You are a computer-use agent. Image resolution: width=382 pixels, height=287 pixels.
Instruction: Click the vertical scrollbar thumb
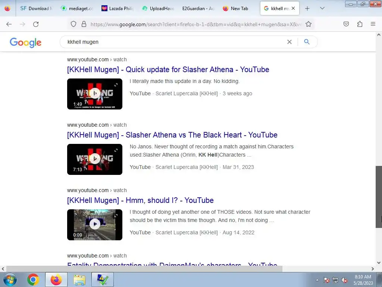click(x=379, y=197)
